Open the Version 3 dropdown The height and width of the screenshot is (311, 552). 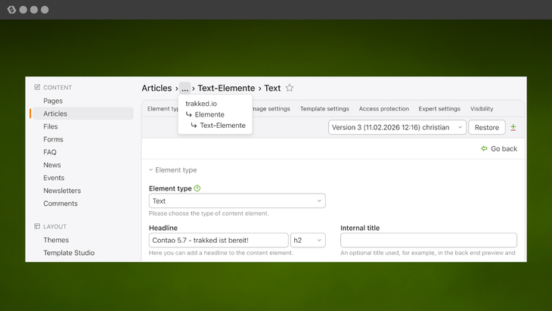[x=398, y=127]
